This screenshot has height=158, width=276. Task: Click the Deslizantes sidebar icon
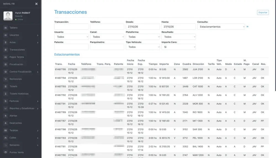click(6, 123)
